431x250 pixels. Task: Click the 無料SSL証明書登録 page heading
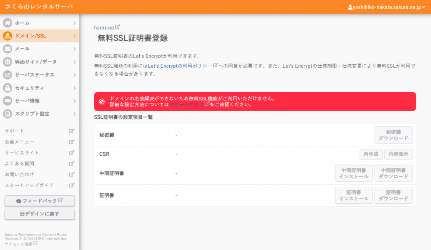click(x=133, y=38)
